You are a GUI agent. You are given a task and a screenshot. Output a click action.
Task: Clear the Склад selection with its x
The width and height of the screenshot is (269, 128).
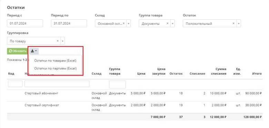pyautogui.click(x=123, y=23)
